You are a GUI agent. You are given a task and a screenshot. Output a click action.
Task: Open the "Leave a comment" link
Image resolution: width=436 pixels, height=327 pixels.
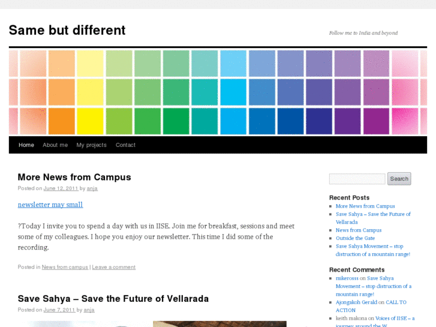(x=113, y=267)
